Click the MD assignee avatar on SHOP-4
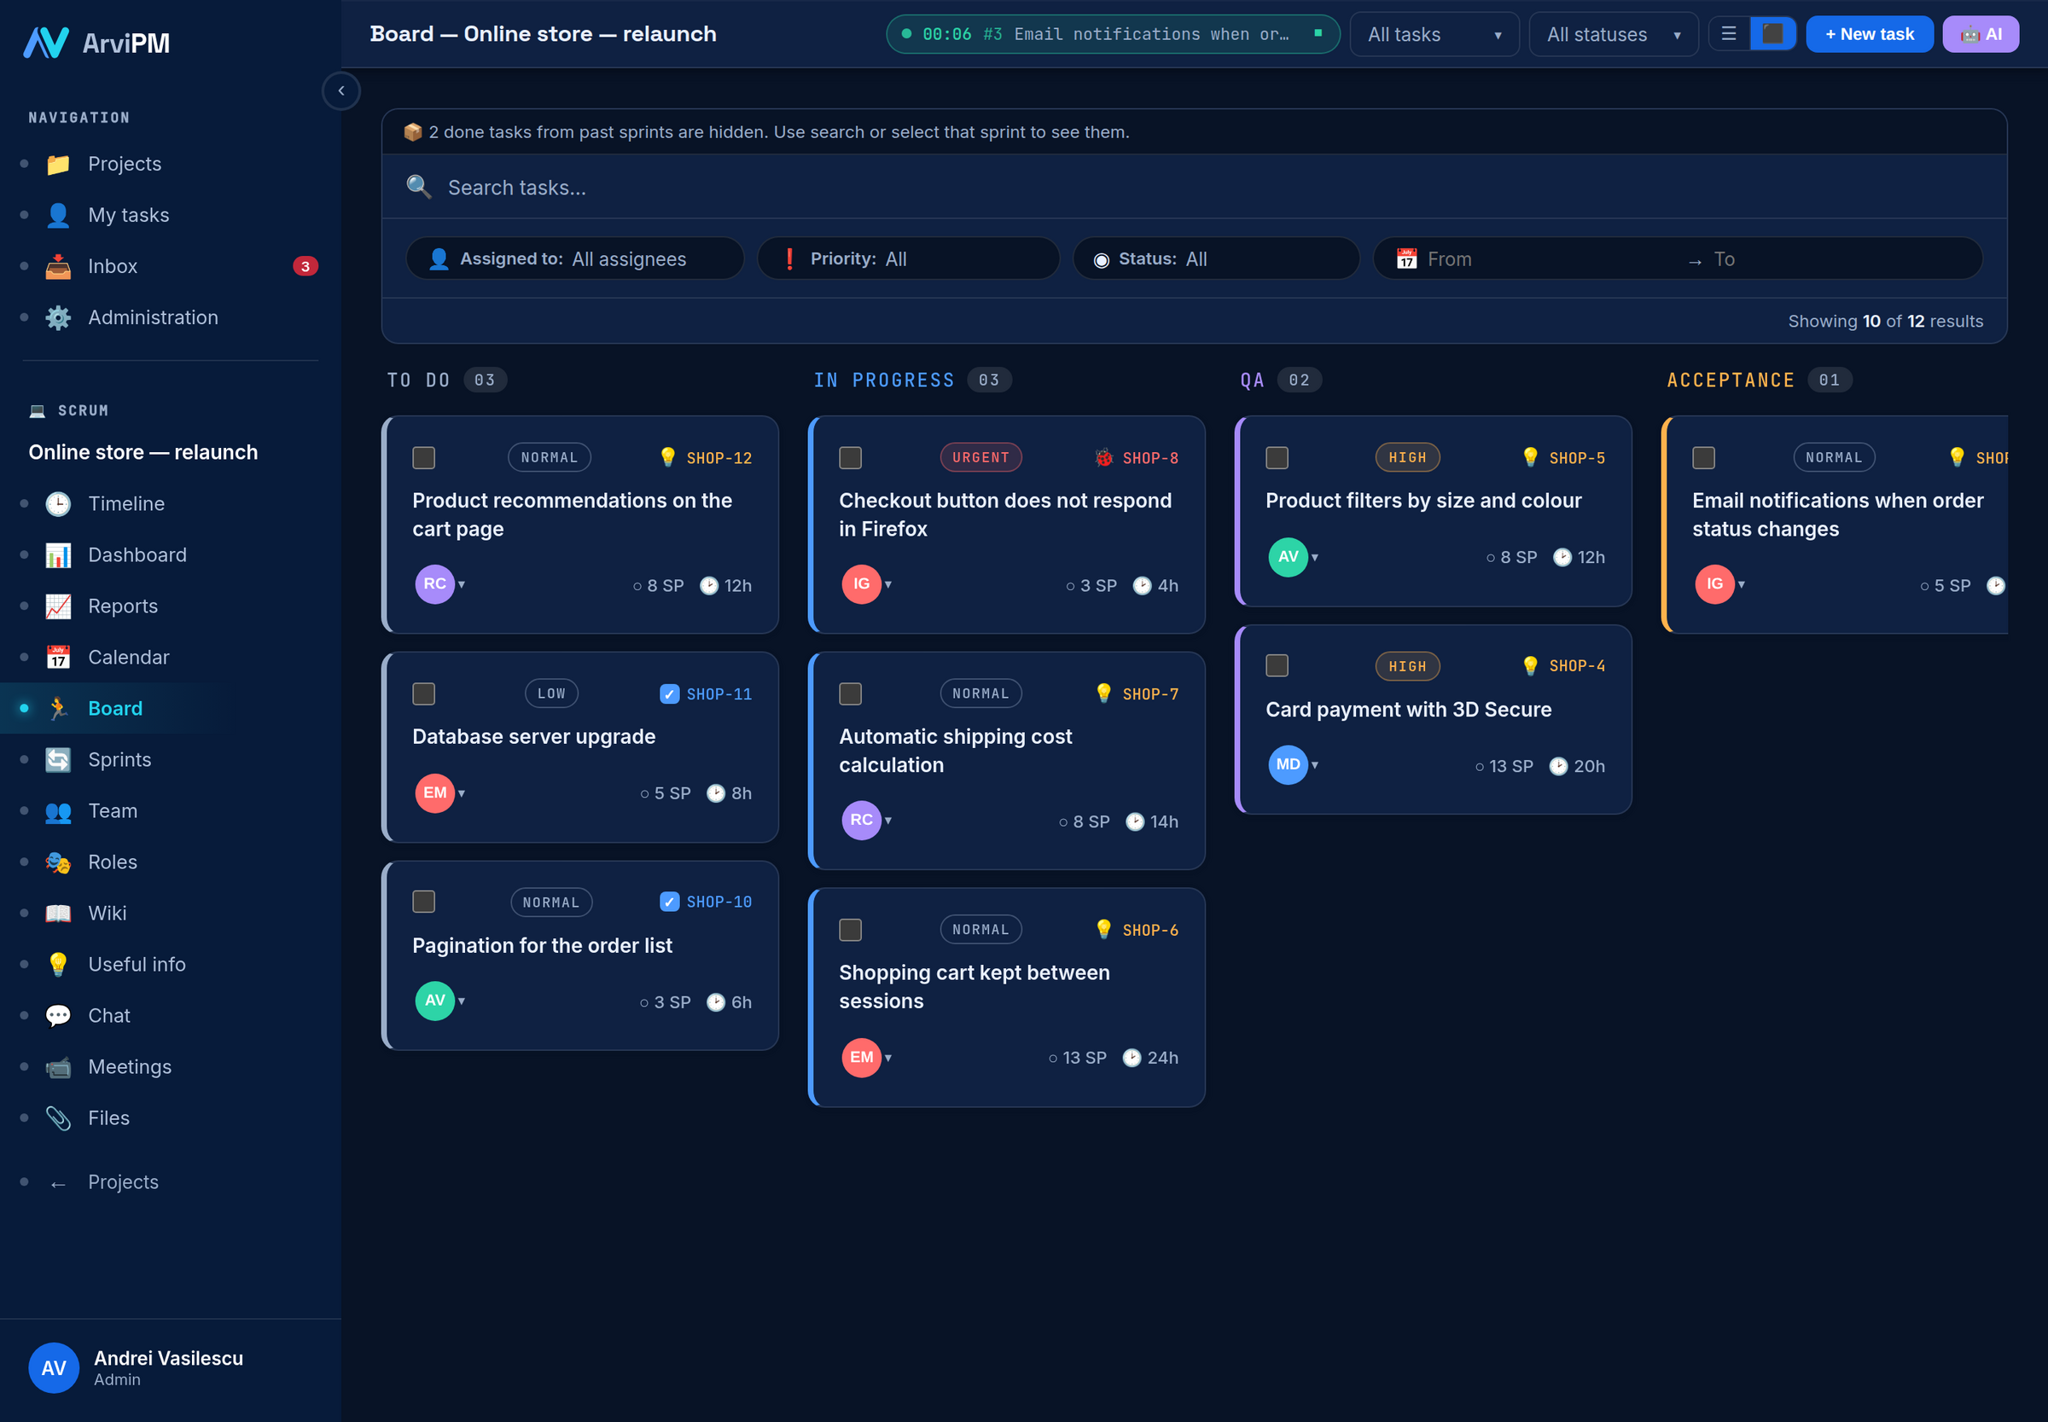2048x1422 pixels. [1288, 764]
